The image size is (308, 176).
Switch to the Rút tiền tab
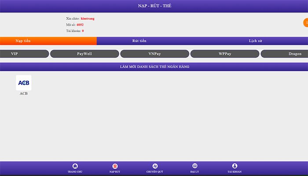(139, 41)
